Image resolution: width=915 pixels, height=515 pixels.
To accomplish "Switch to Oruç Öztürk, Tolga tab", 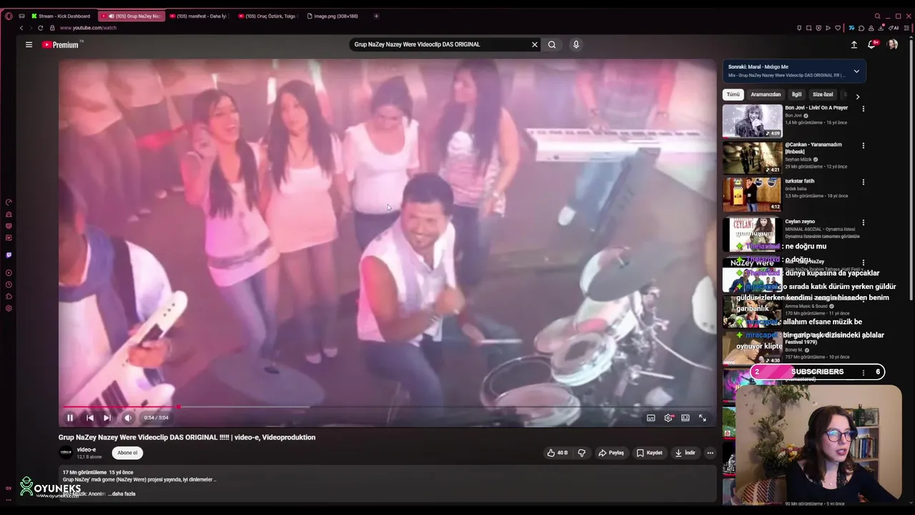I will (267, 16).
